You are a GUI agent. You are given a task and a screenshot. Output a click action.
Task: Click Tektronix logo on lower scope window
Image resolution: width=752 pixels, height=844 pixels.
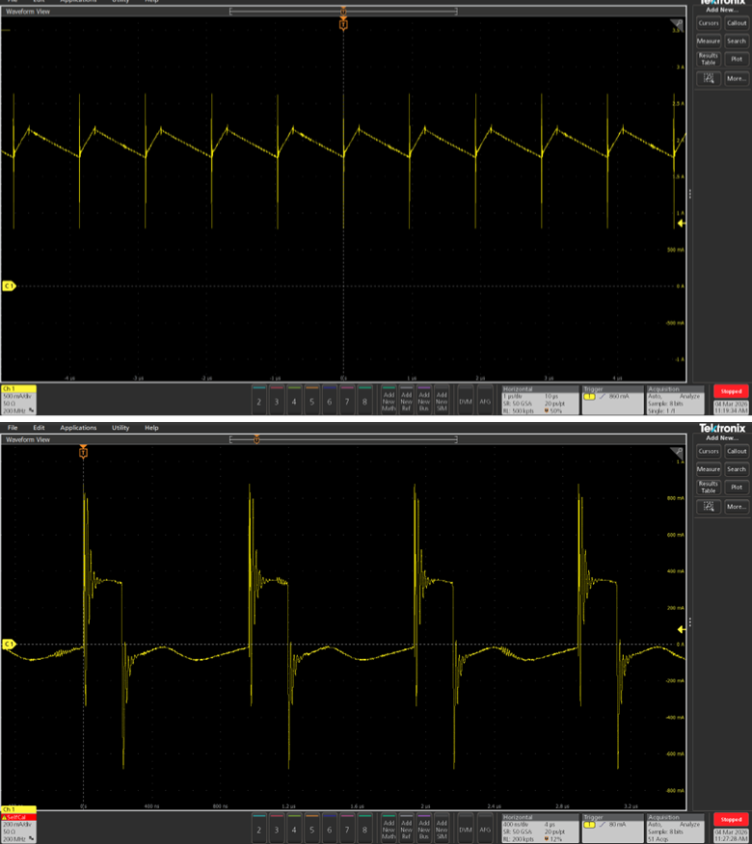pos(722,429)
